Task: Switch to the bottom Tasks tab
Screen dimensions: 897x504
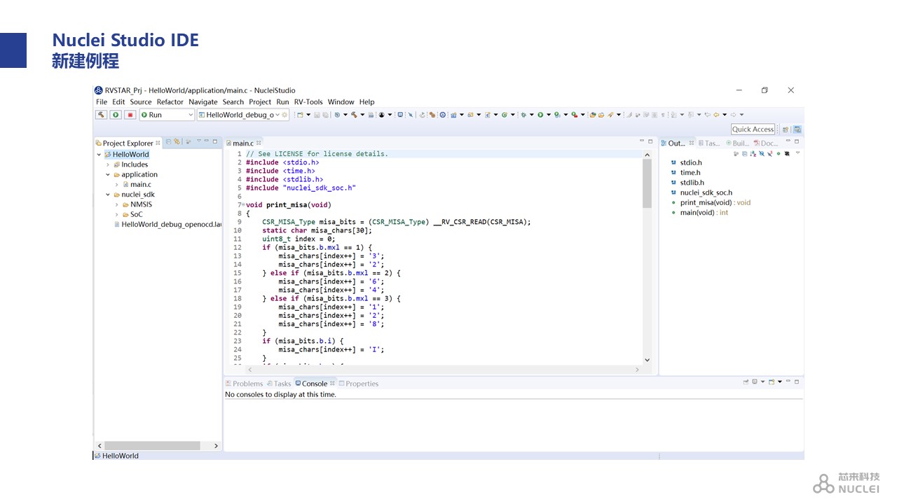Action: [278, 384]
